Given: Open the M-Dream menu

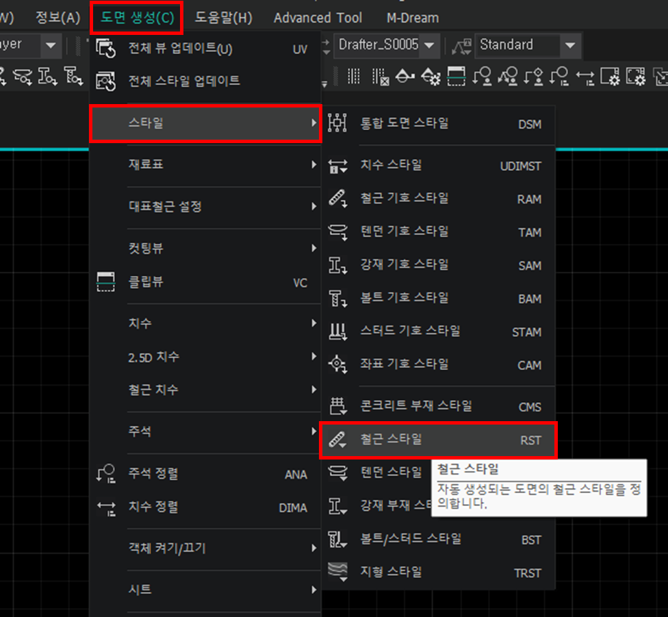Looking at the screenshot, I should point(412,18).
